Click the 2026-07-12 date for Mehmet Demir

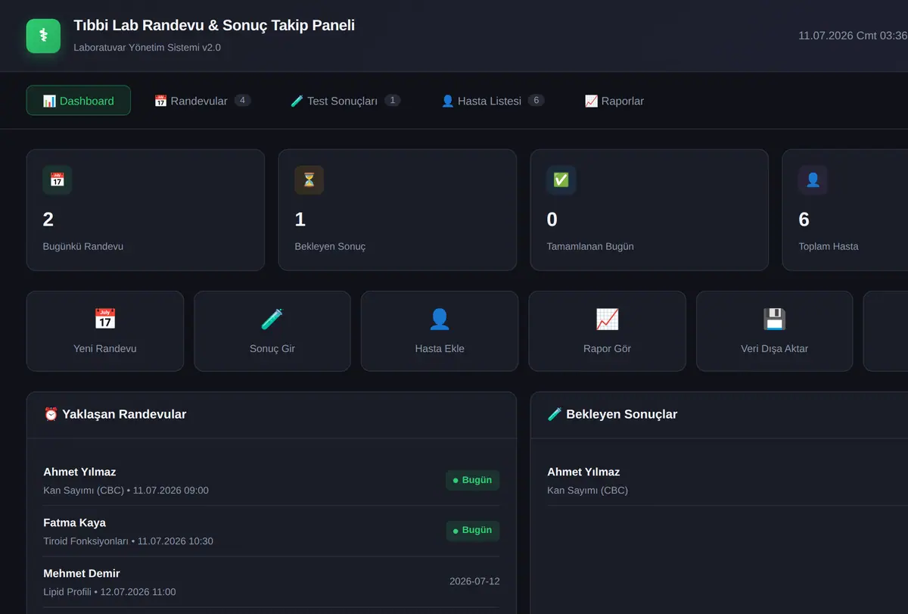click(474, 581)
